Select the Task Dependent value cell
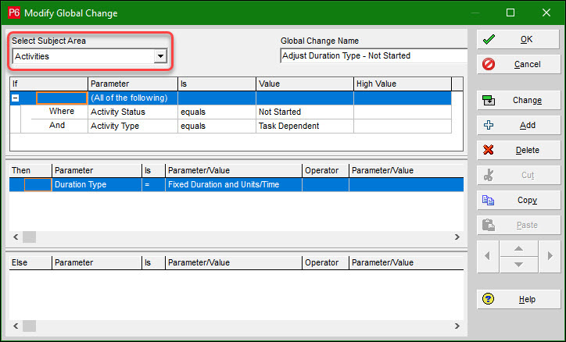Viewport: 566px width, 342px height. pyautogui.click(x=303, y=126)
